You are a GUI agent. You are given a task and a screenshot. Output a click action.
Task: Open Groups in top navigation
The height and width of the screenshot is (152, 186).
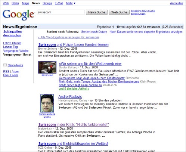[47, 3]
